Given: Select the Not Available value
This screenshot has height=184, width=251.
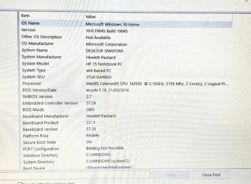Looking at the screenshot, I should [98, 38].
